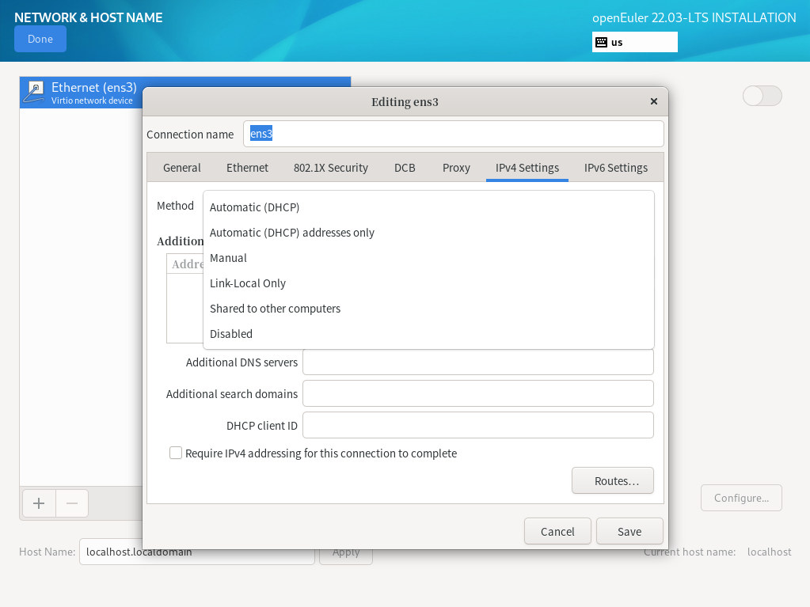Save the ens3 connection settings

tap(629, 531)
